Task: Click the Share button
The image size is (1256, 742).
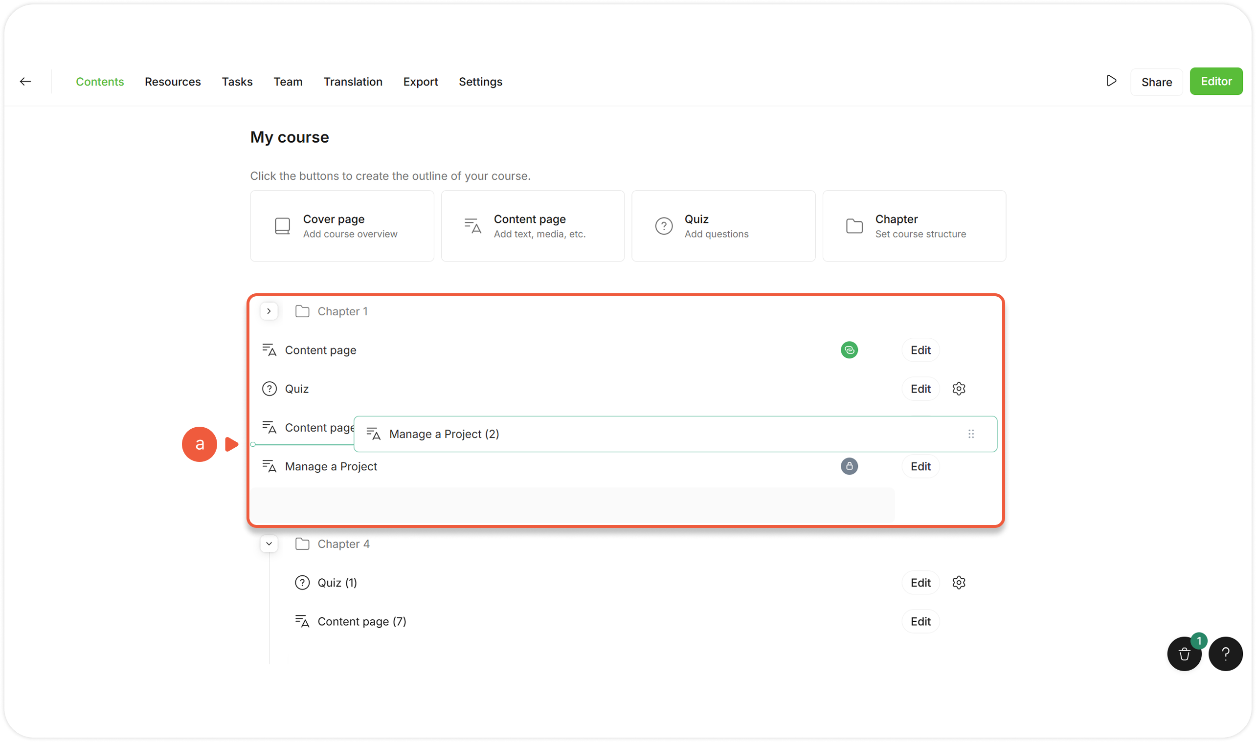Action: coord(1156,82)
